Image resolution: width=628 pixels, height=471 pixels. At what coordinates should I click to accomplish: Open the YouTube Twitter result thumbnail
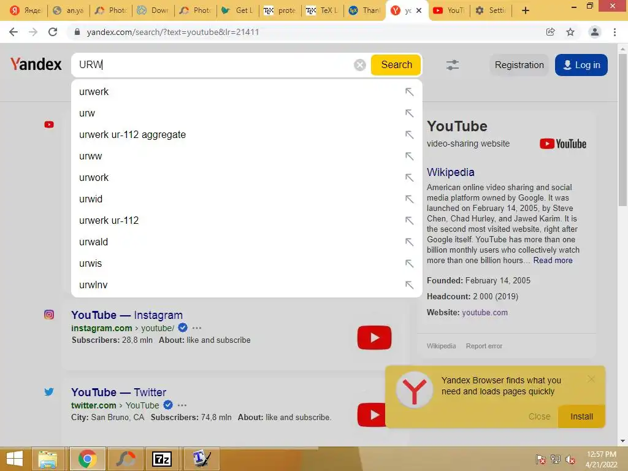[x=371, y=415]
